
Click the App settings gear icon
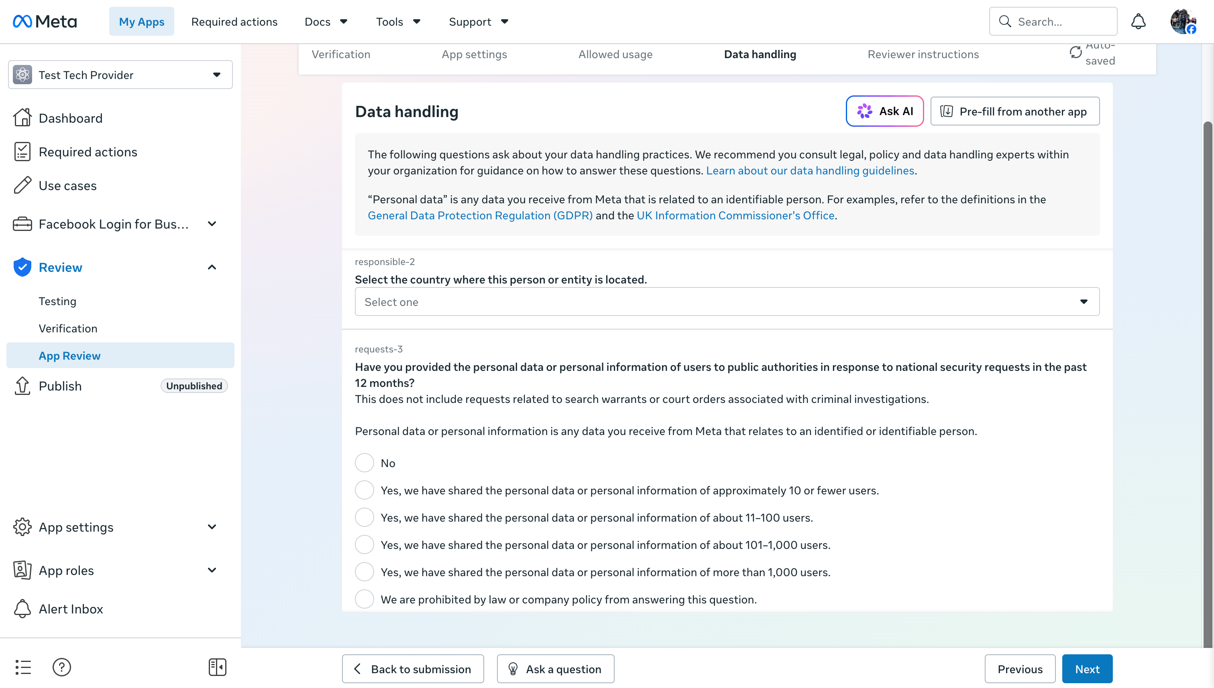pyautogui.click(x=22, y=526)
